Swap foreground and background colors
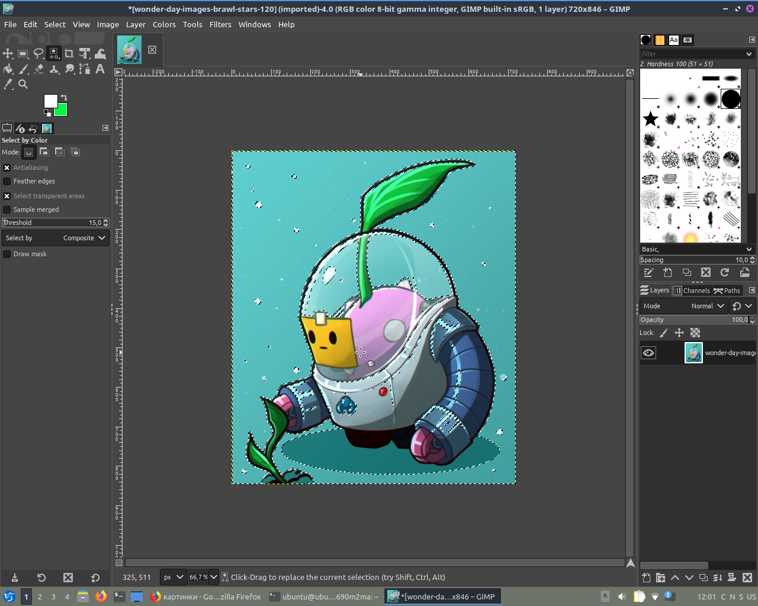The height and width of the screenshot is (606, 758). (64, 98)
